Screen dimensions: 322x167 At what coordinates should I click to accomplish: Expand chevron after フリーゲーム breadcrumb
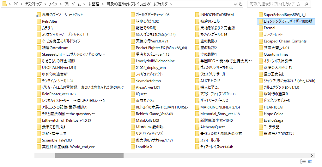point(84,4)
